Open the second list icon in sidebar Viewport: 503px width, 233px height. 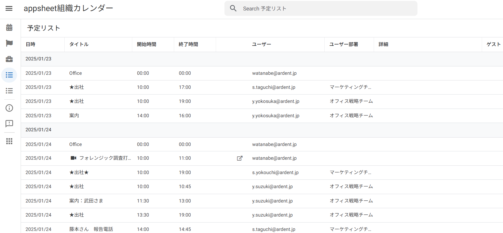tap(9, 91)
